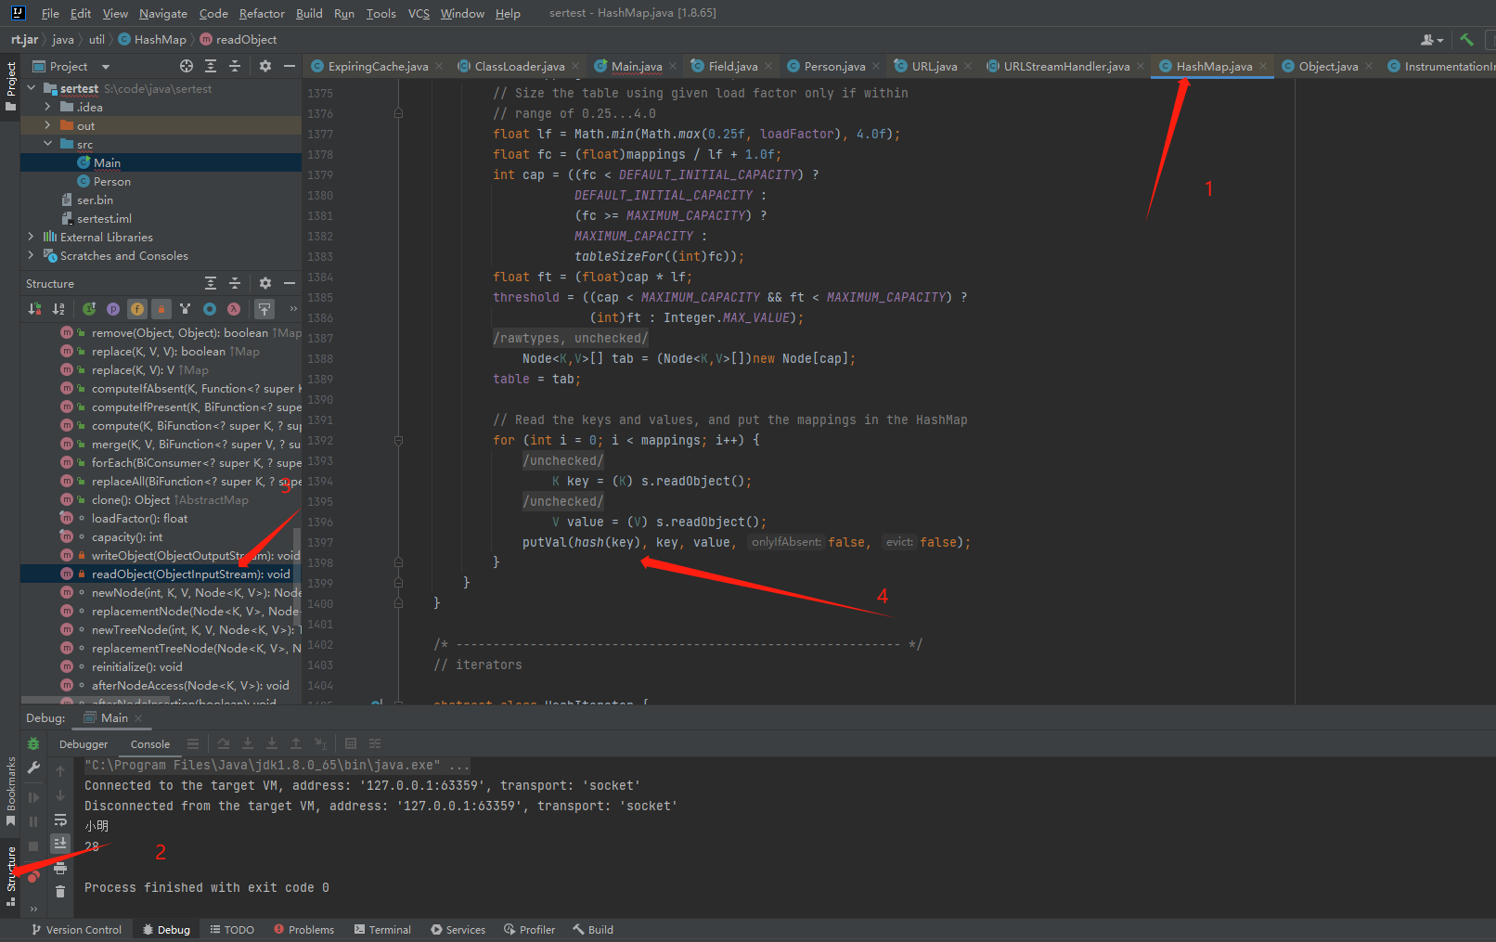The image size is (1496, 942).
Task: Expand the .idea folder
Action: 47,107
